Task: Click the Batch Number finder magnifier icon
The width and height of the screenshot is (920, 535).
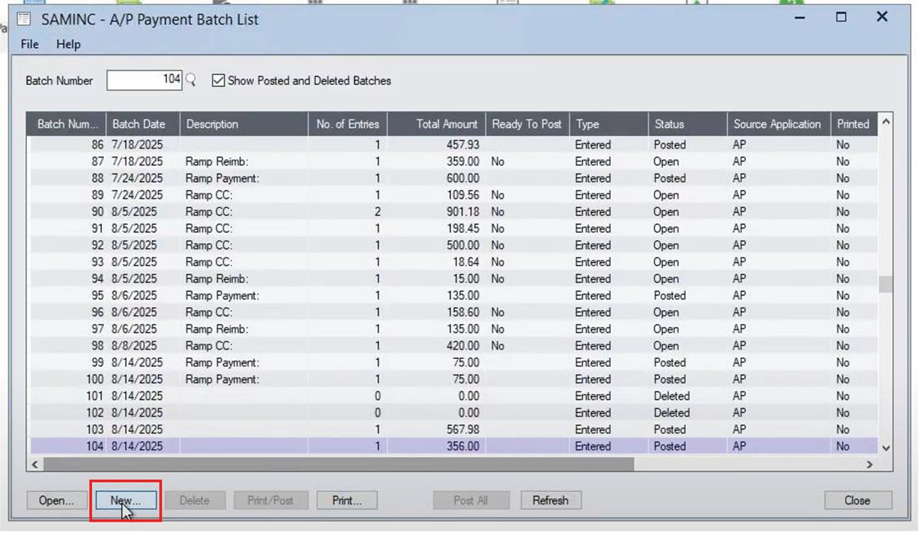Action: (190, 80)
